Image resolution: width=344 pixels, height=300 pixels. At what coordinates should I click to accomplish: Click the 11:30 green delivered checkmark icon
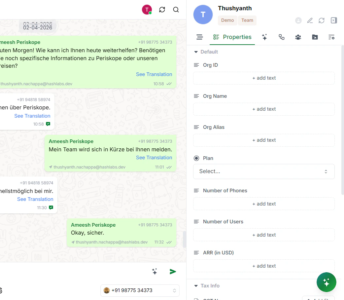[x=51, y=207]
